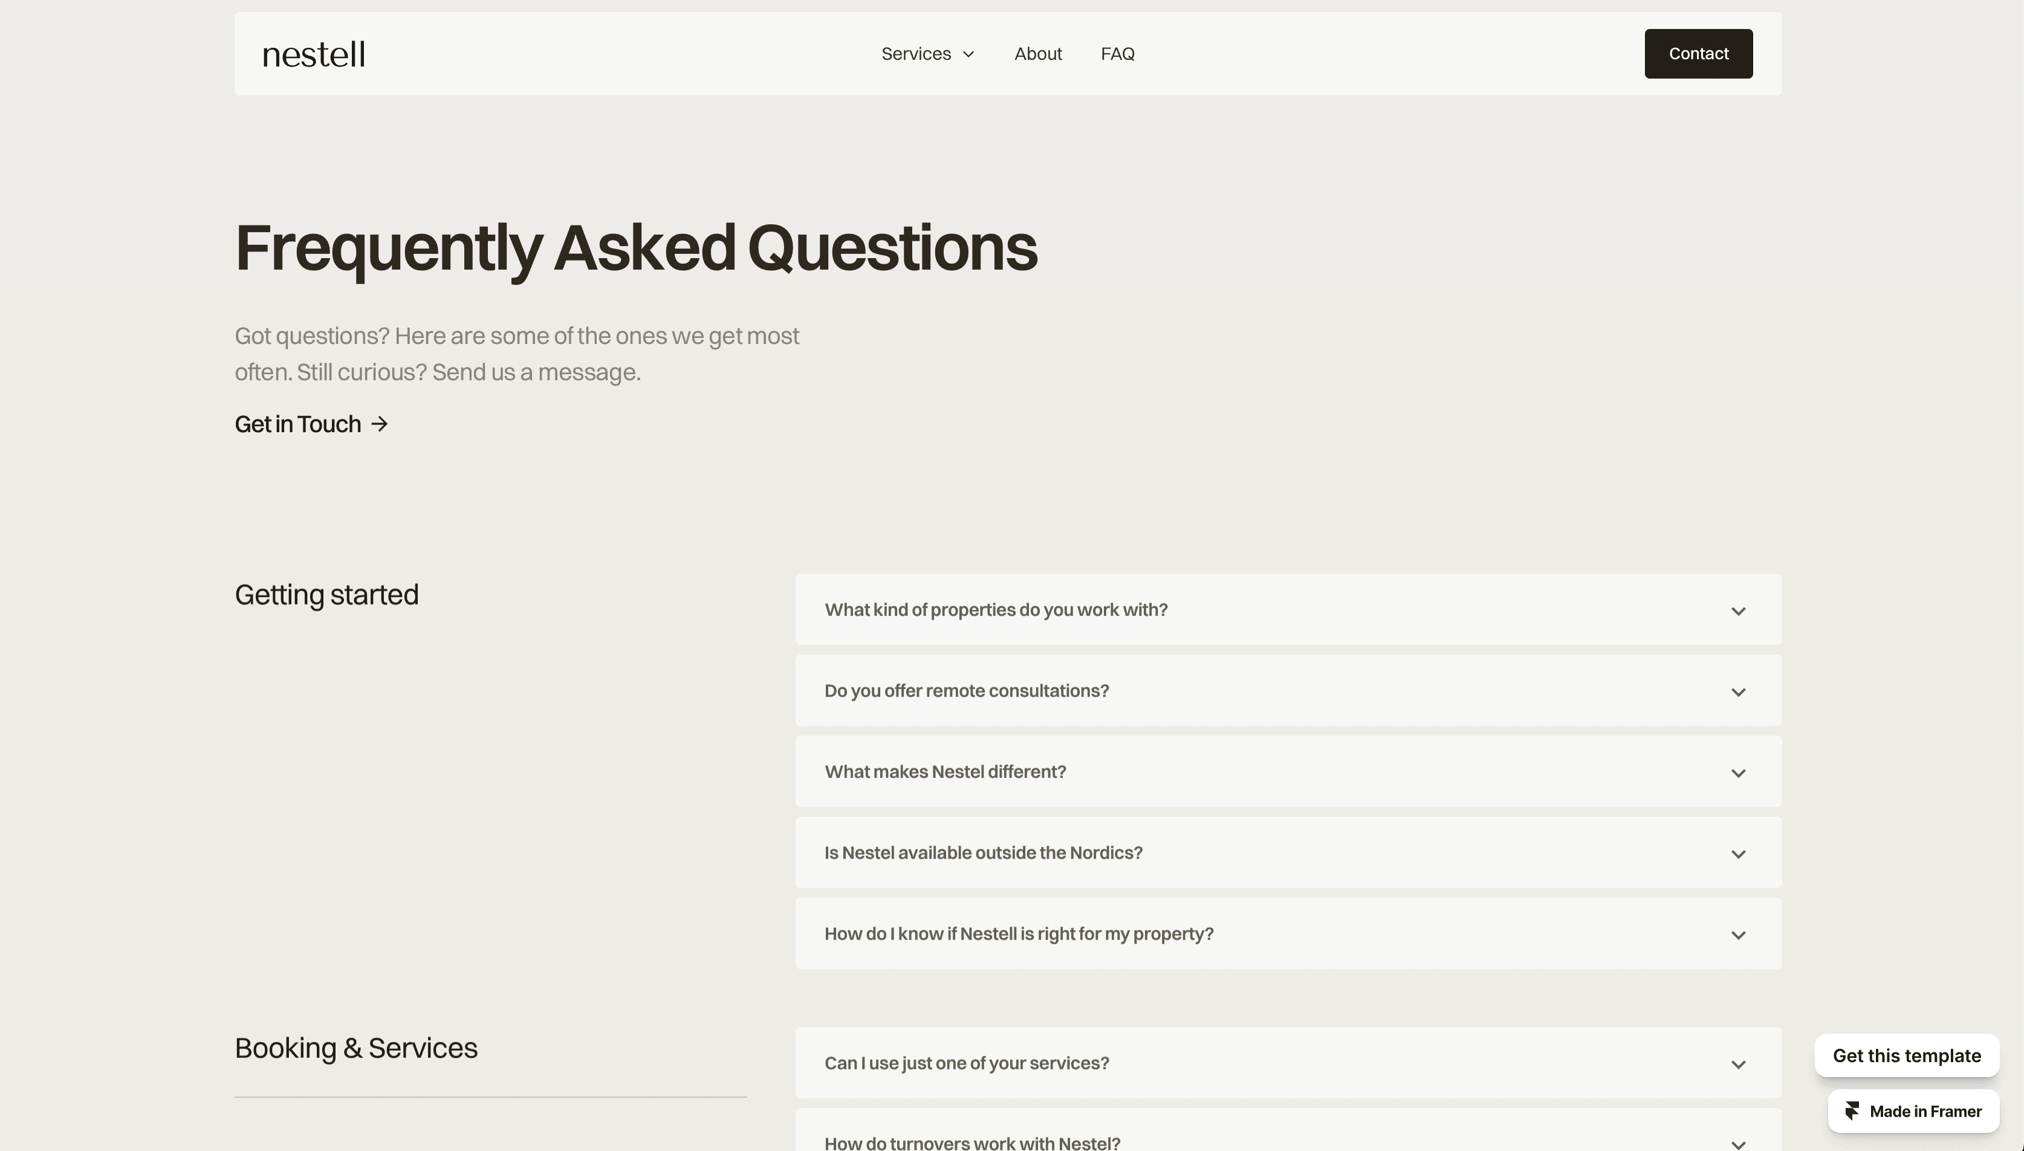Image resolution: width=2024 pixels, height=1151 pixels.
Task: Expand chevron for remote consultations question
Action: click(1738, 693)
